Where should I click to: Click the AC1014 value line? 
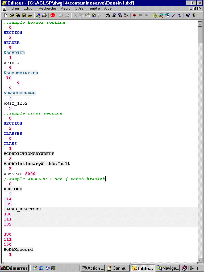coord(11,63)
